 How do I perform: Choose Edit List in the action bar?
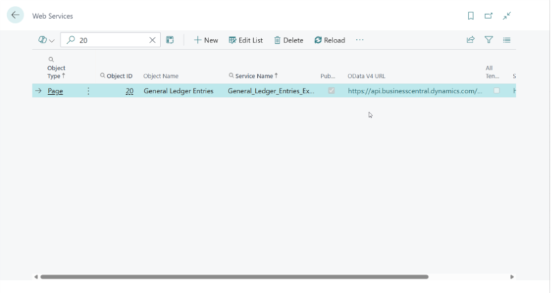point(245,40)
